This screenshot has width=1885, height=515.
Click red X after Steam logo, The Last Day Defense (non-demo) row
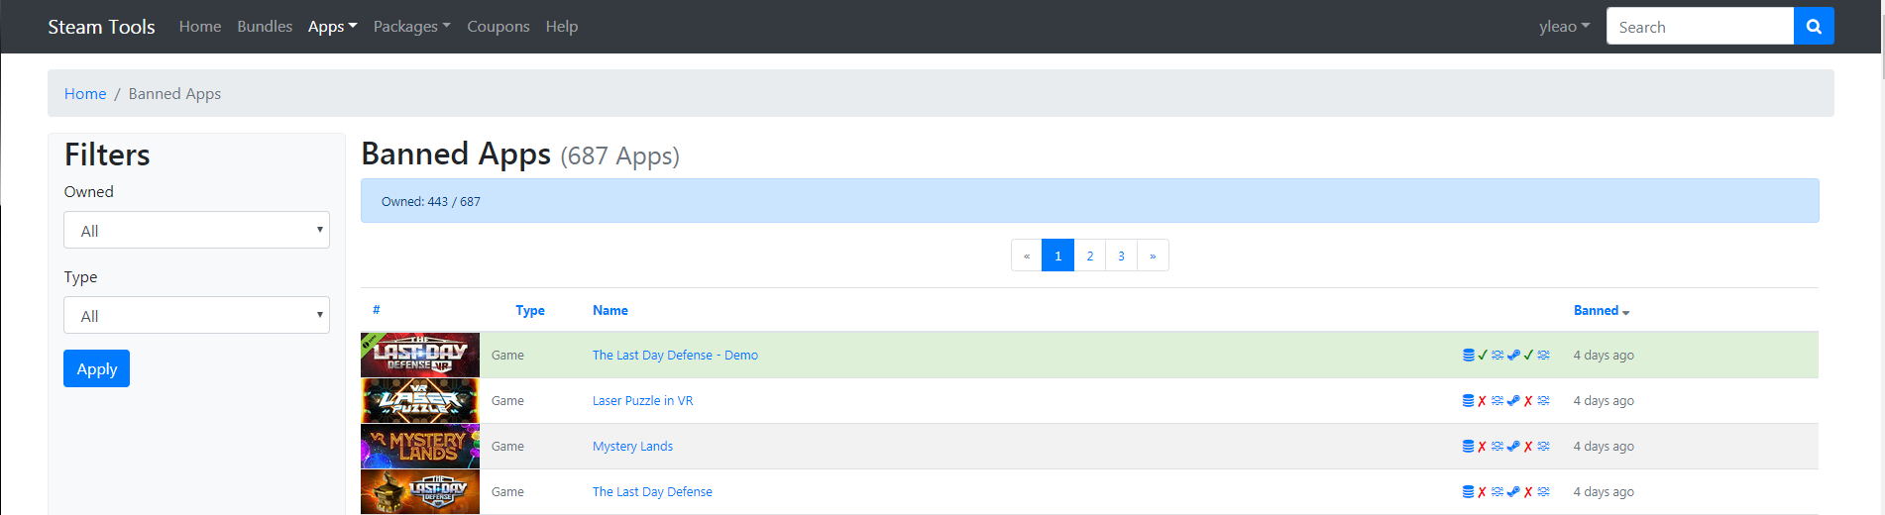[1528, 491]
